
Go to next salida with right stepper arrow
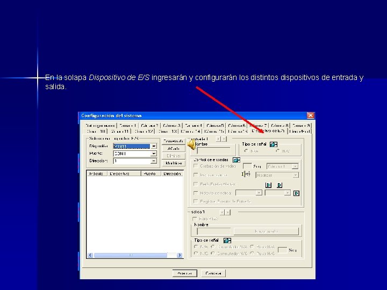pyautogui.click(x=228, y=212)
